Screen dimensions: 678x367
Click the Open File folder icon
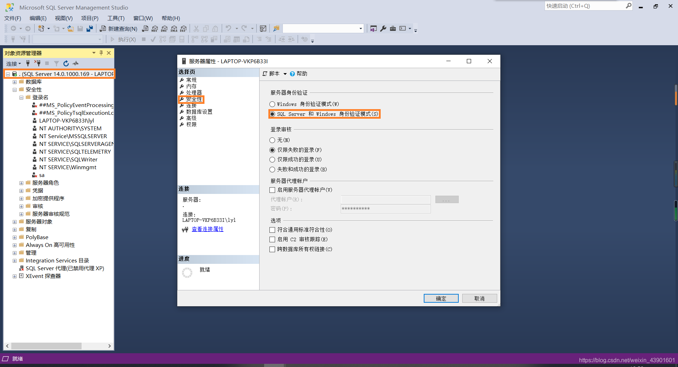[x=71, y=29]
